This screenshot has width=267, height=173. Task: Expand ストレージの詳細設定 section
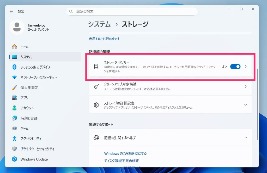pyautogui.click(x=246, y=105)
